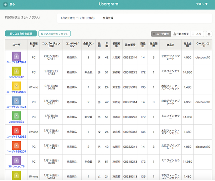Click date cell 2月15日(木) 07:21
The width and height of the screenshot is (215, 181).
click(51, 57)
